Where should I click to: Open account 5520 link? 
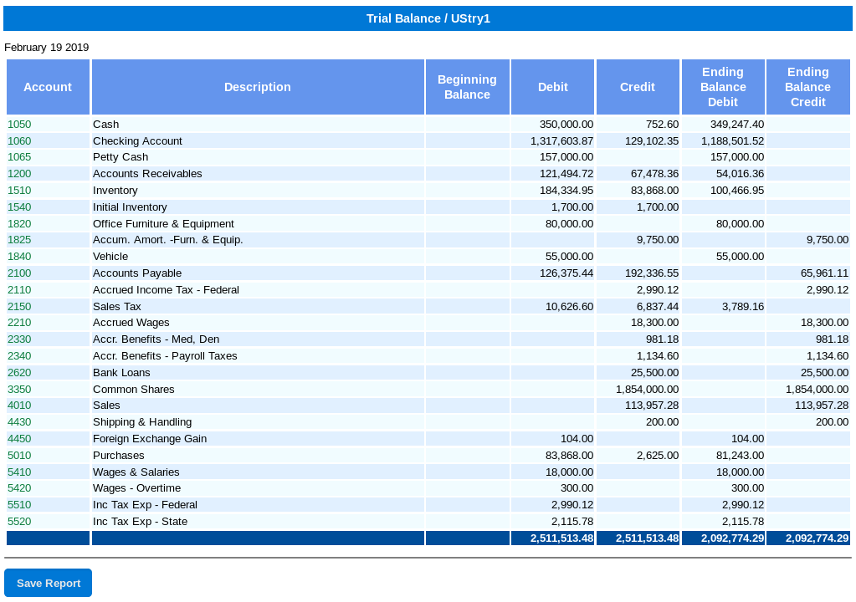[x=19, y=521]
